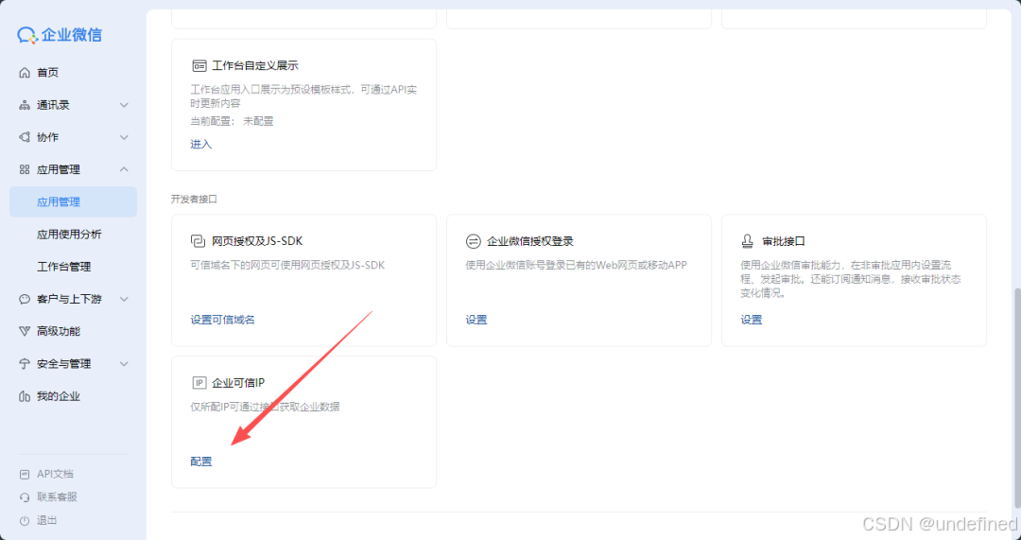This screenshot has width=1021, height=540.
Task: Click the 工作台自定义展示 title
Action: tap(255, 66)
